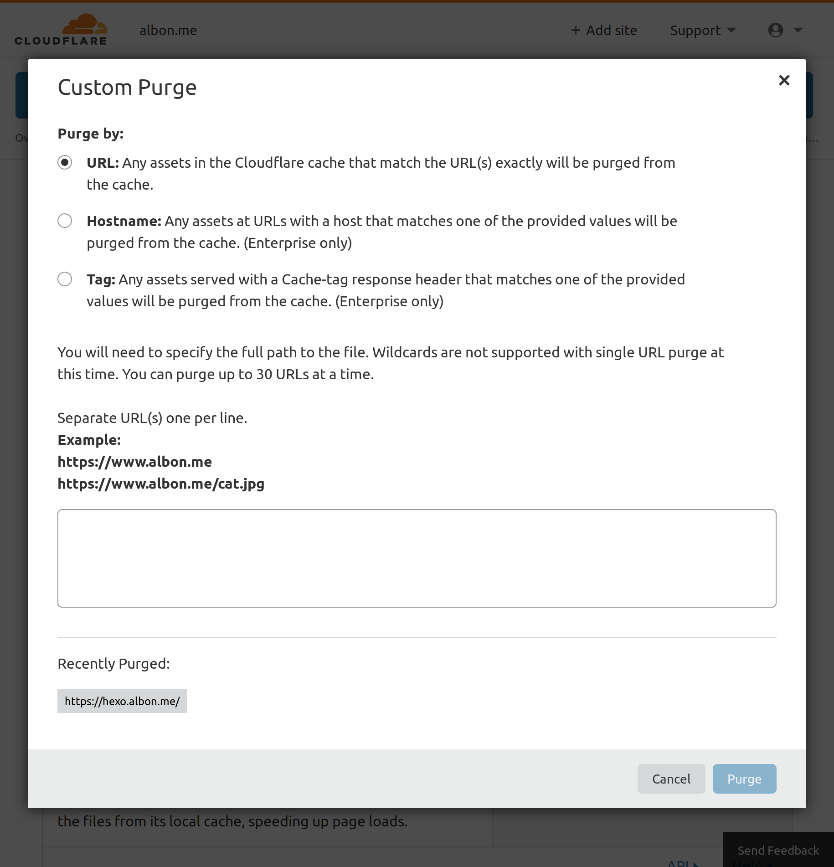Image resolution: width=834 pixels, height=867 pixels.
Task: Open the user profile avatar icon
Action: 776,30
